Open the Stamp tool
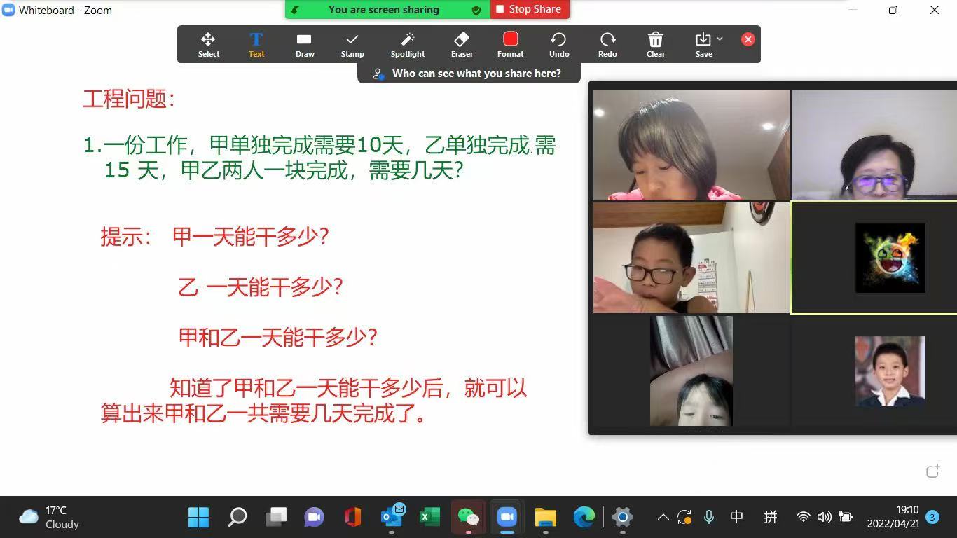Image resolution: width=957 pixels, height=538 pixels. click(x=352, y=43)
